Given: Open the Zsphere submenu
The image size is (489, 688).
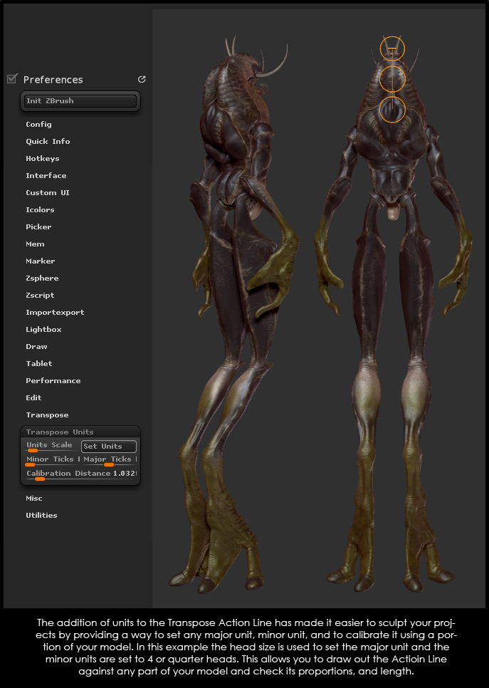Looking at the screenshot, I should pyautogui.click(x=42, y=278).
